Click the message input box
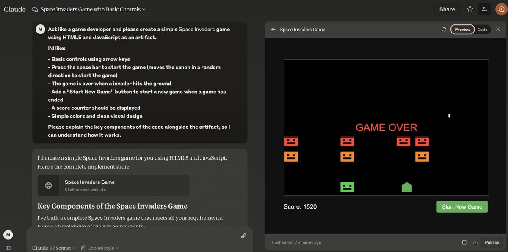Image resolution: width=508 pixels, height=252 pixels. click(x=133, y=236)
